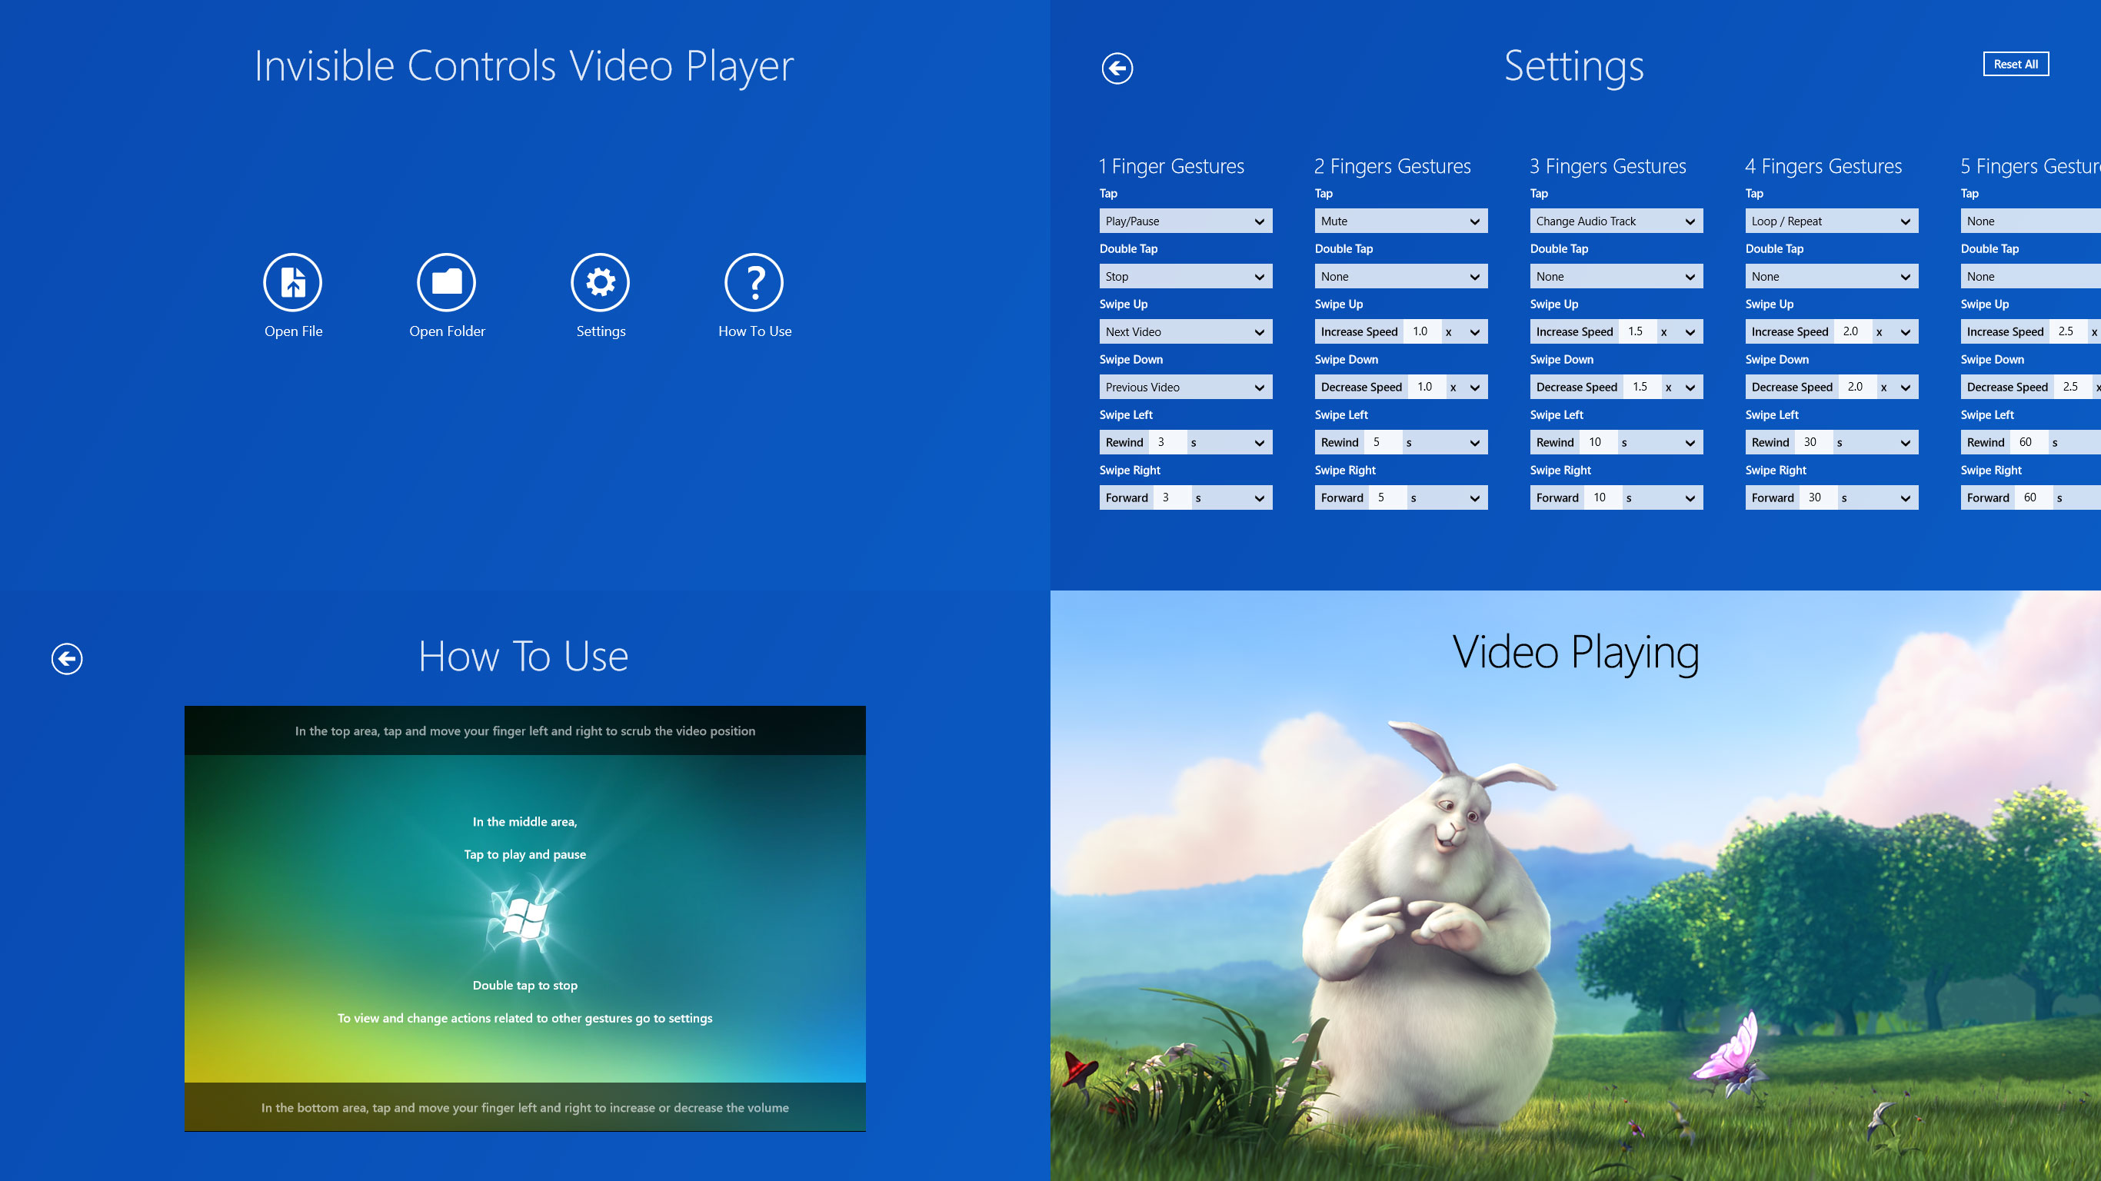Screen dimensions: 2101x1181
Task: Open 3 Fingers Double Tap None dropdown
Action: (1617, 277)
